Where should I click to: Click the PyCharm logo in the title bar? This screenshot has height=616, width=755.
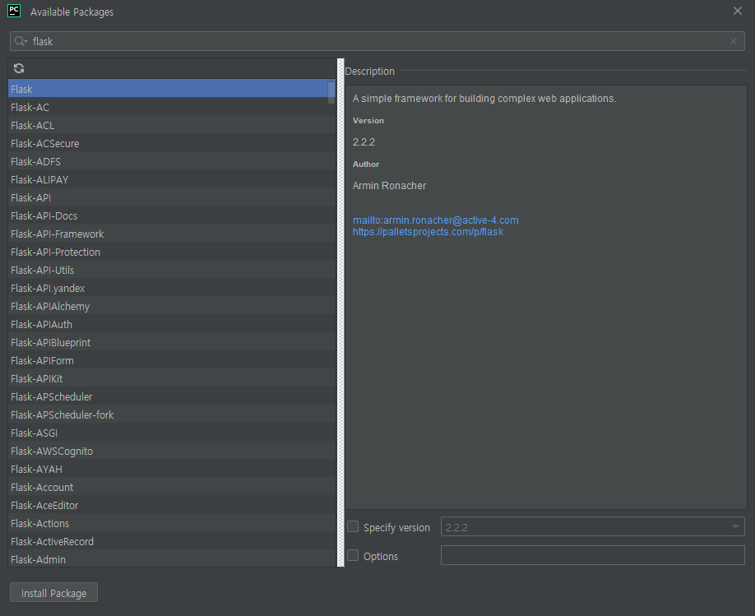point(15,11)
